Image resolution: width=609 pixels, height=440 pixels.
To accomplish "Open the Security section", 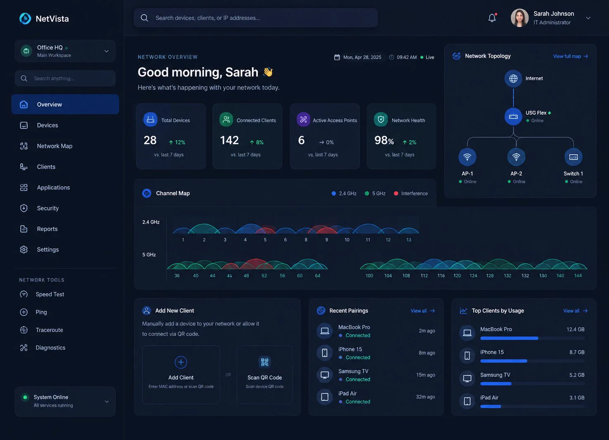I will 65,208.
